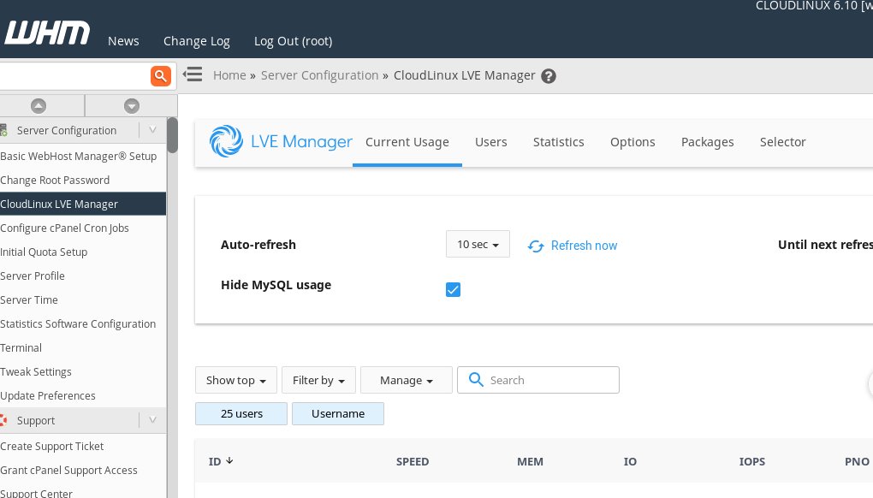Collapse the Support section chevron
The height and width of the screenshot is (498, 873).
point(152,420)
